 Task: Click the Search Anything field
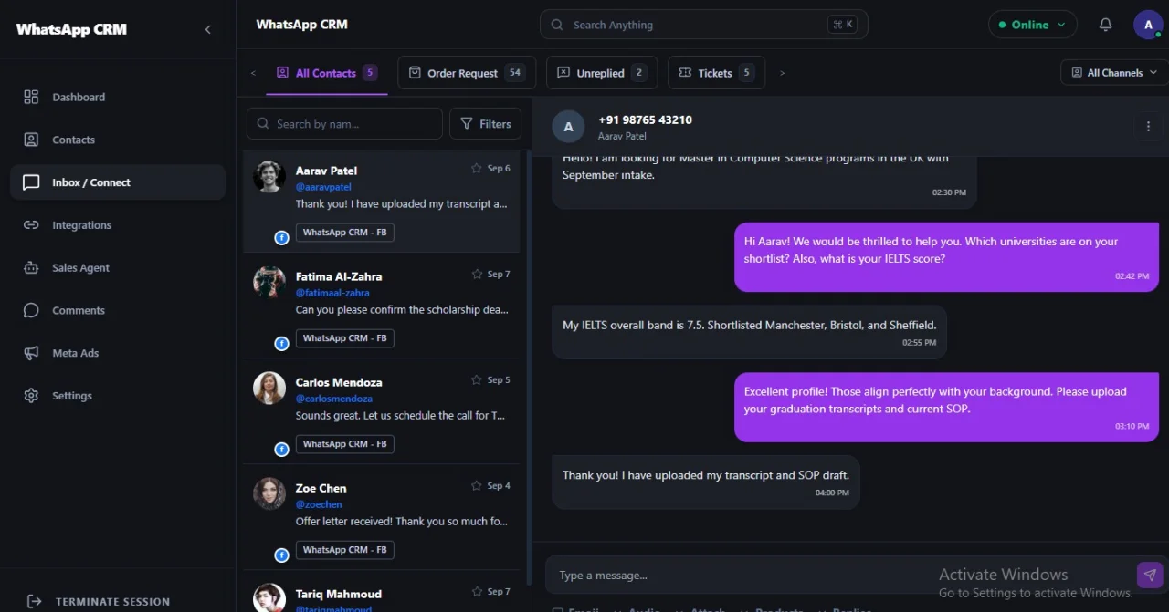click(x=704, y=25)
